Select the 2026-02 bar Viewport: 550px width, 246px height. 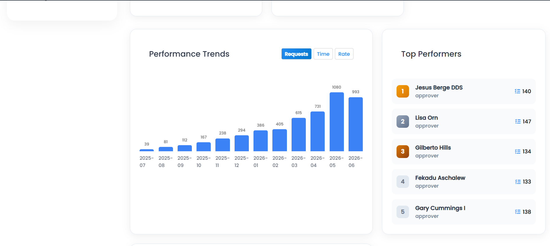pos(280,140)
